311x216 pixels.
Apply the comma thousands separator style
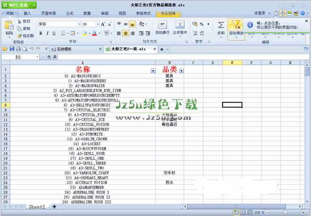[208, 24]
